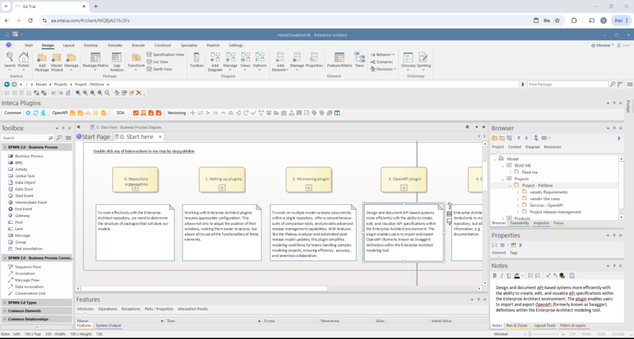Pin the Toolbox panel with auto-hide pin
The height and width of the screenshot is (339, 634).
(63, 128)
